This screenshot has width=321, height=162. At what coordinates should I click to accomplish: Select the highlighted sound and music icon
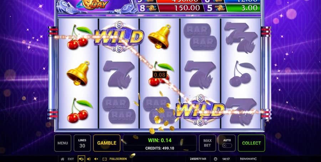81,159
